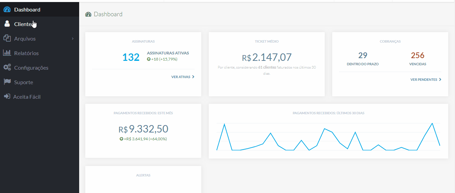Click the Configurações gears icon

(7, 68)
